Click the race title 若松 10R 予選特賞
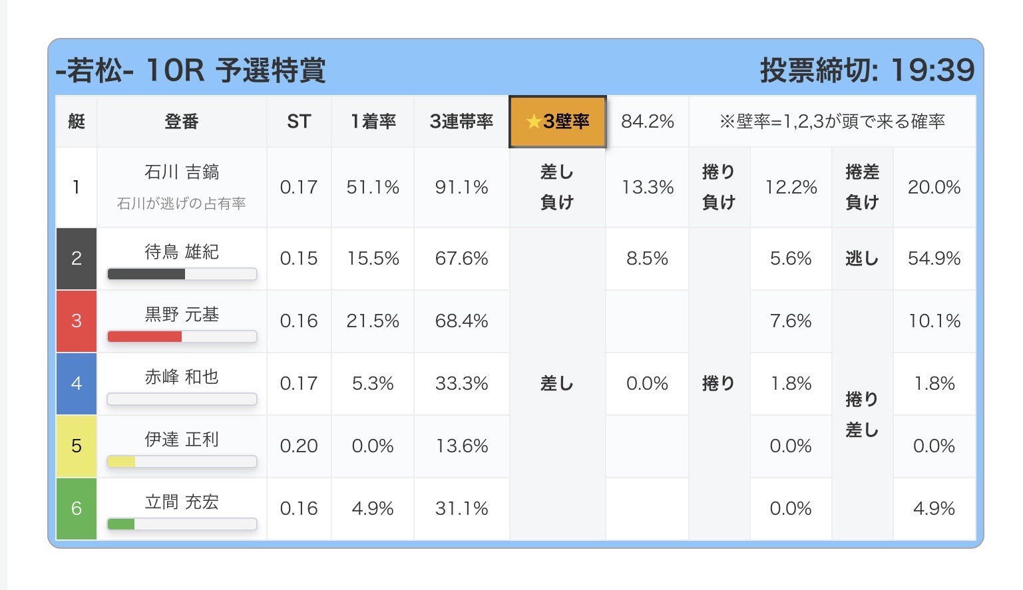The image size is (1023, 590). tap(191, 71)
